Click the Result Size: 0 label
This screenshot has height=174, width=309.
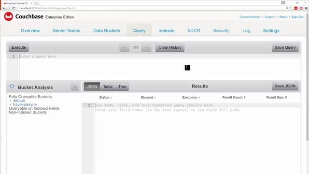277,97
